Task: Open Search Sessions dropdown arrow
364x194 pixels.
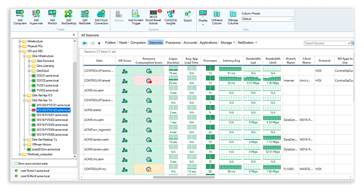Action: pyautogui.click(x=349, y=43)
